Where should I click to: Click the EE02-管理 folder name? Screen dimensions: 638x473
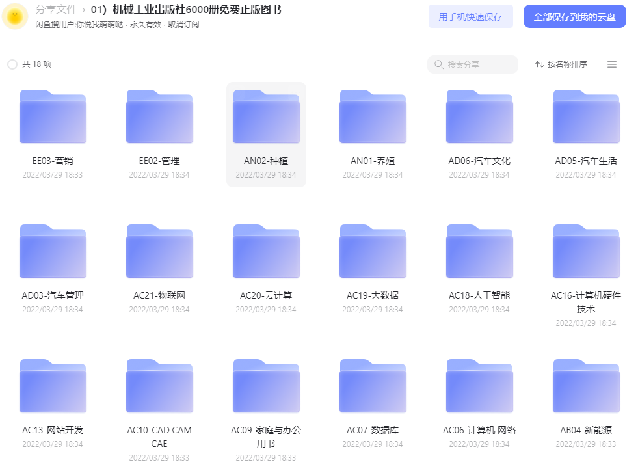pyautogui.click(x=159, y=161)
